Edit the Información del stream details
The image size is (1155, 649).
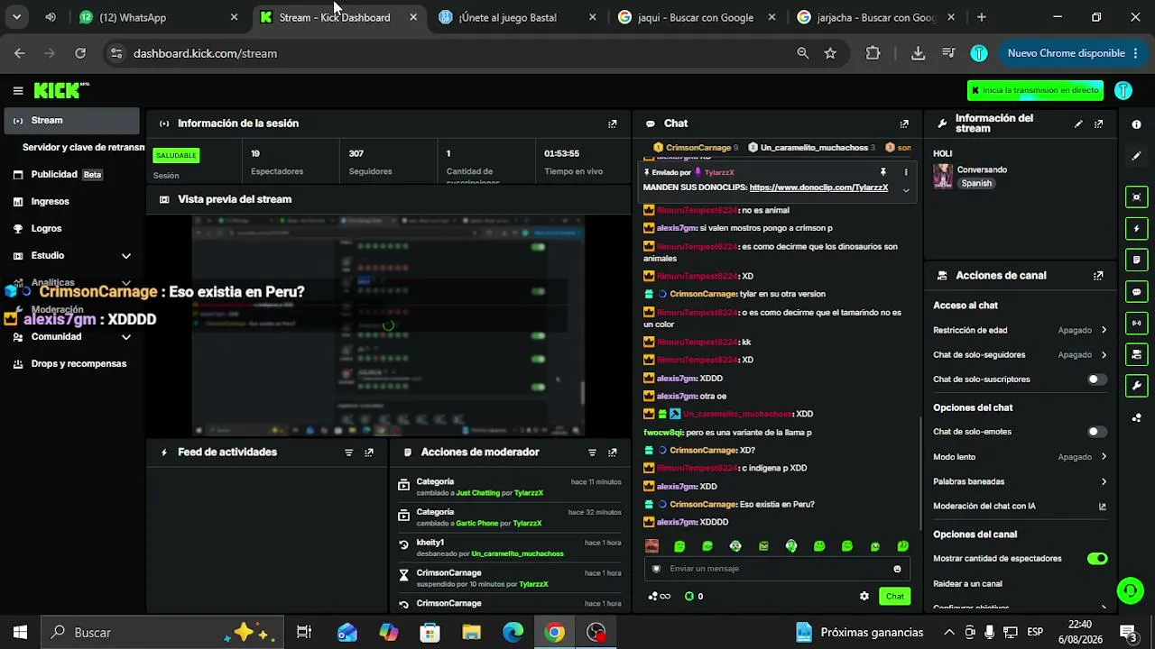tap(1078, 123)
